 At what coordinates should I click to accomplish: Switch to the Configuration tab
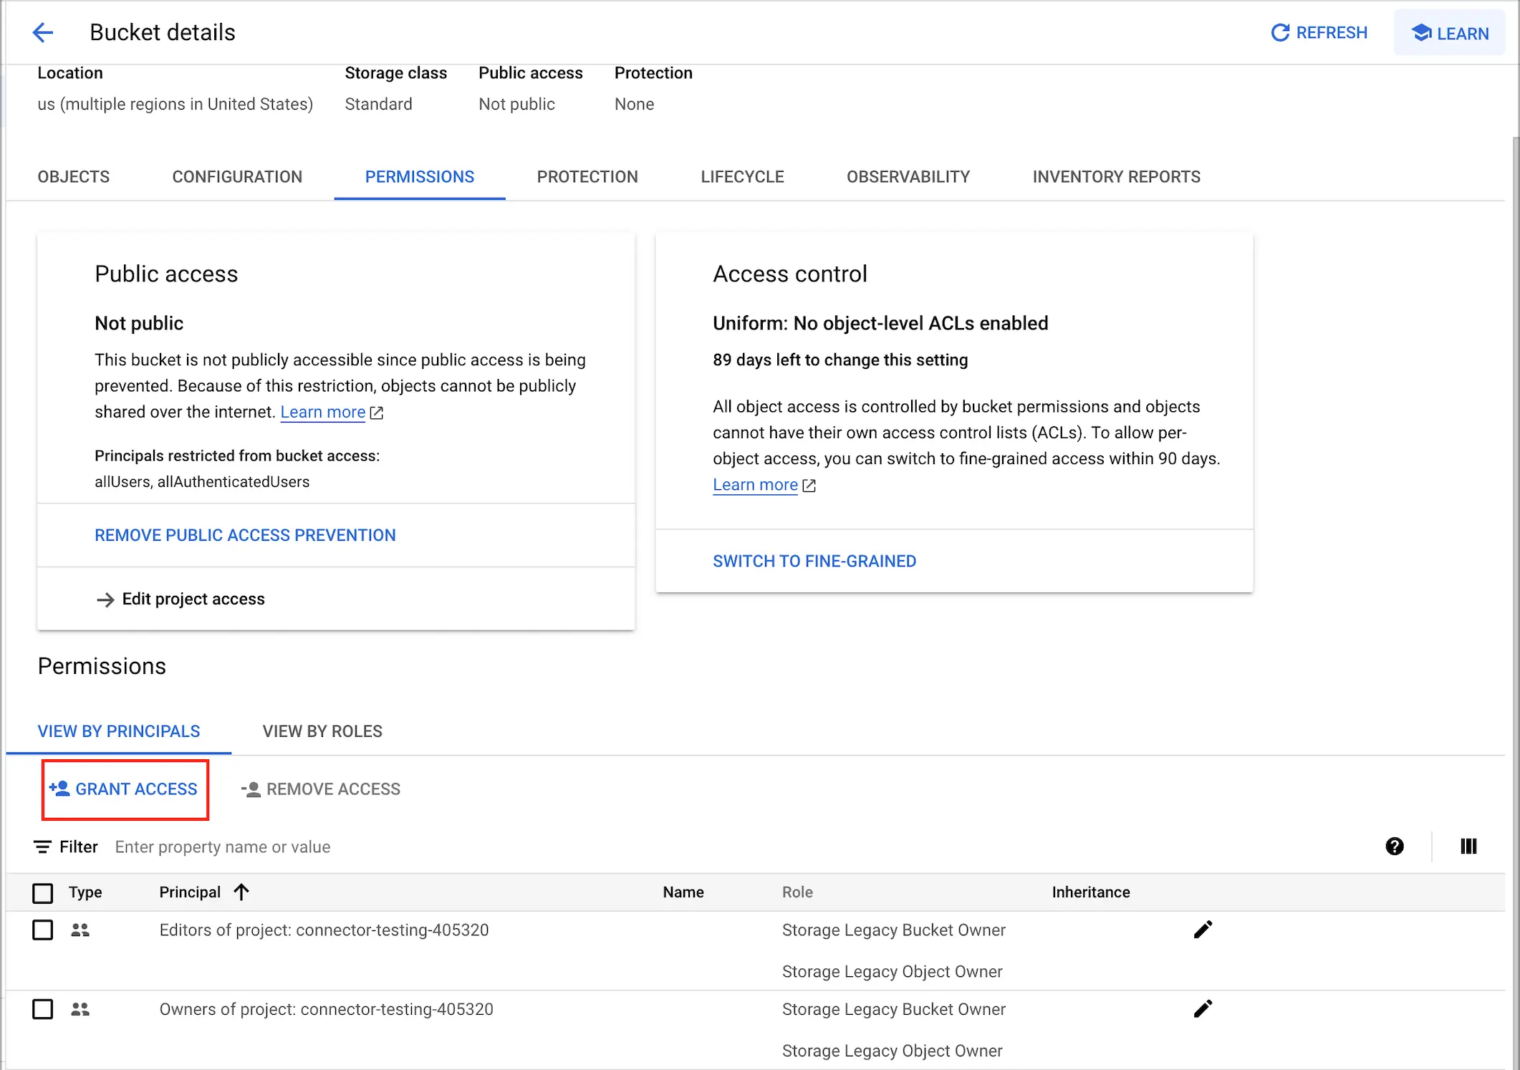click(237, 177)
